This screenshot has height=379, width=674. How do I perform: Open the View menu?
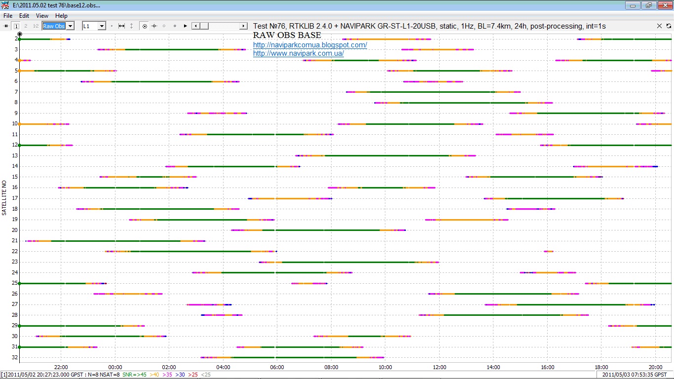[42, 16]
